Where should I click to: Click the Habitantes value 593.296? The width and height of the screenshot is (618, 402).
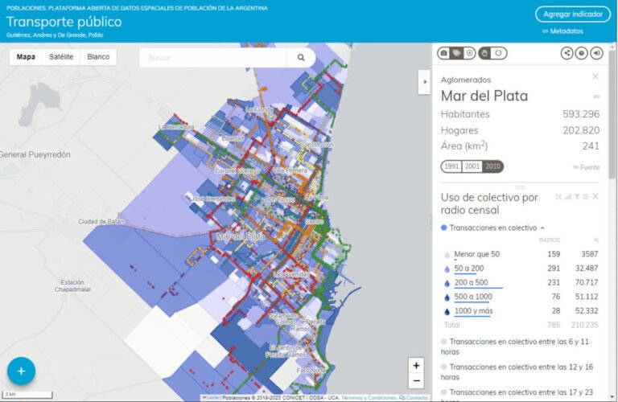tap(581, 114)
